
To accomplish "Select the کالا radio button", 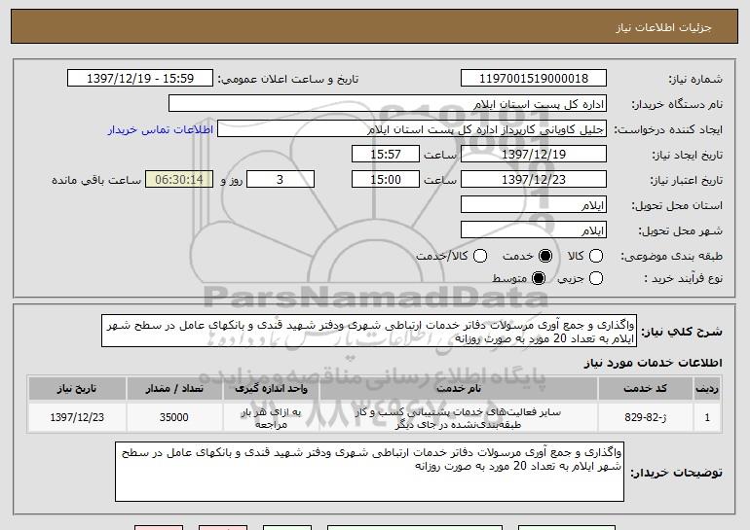I will [x=596, y=256].
